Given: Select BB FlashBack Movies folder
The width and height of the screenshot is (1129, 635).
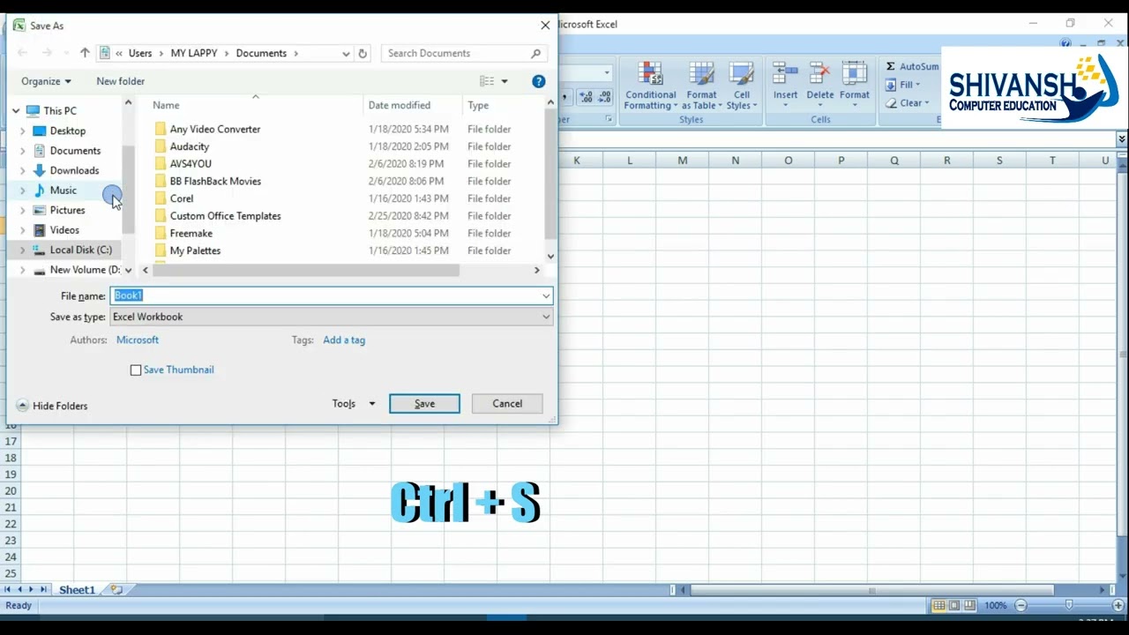Looking at the screenshot, I should point(215,182).
